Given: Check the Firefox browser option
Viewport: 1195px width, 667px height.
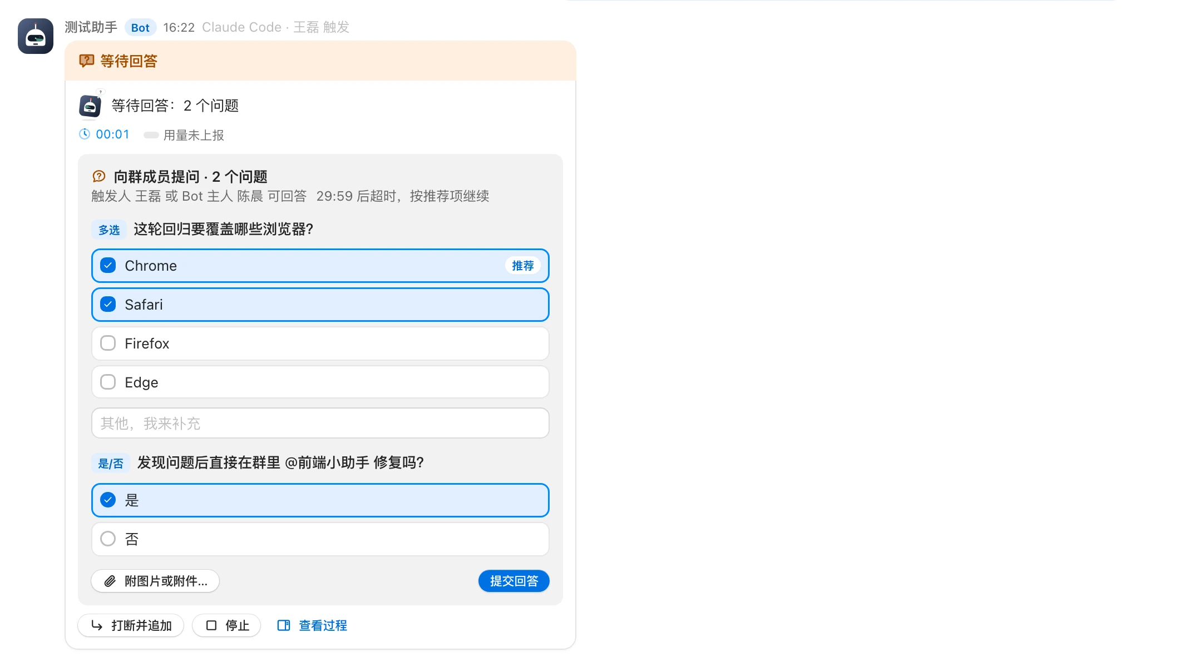Looking at the screenshot, I should coord(108,344).
